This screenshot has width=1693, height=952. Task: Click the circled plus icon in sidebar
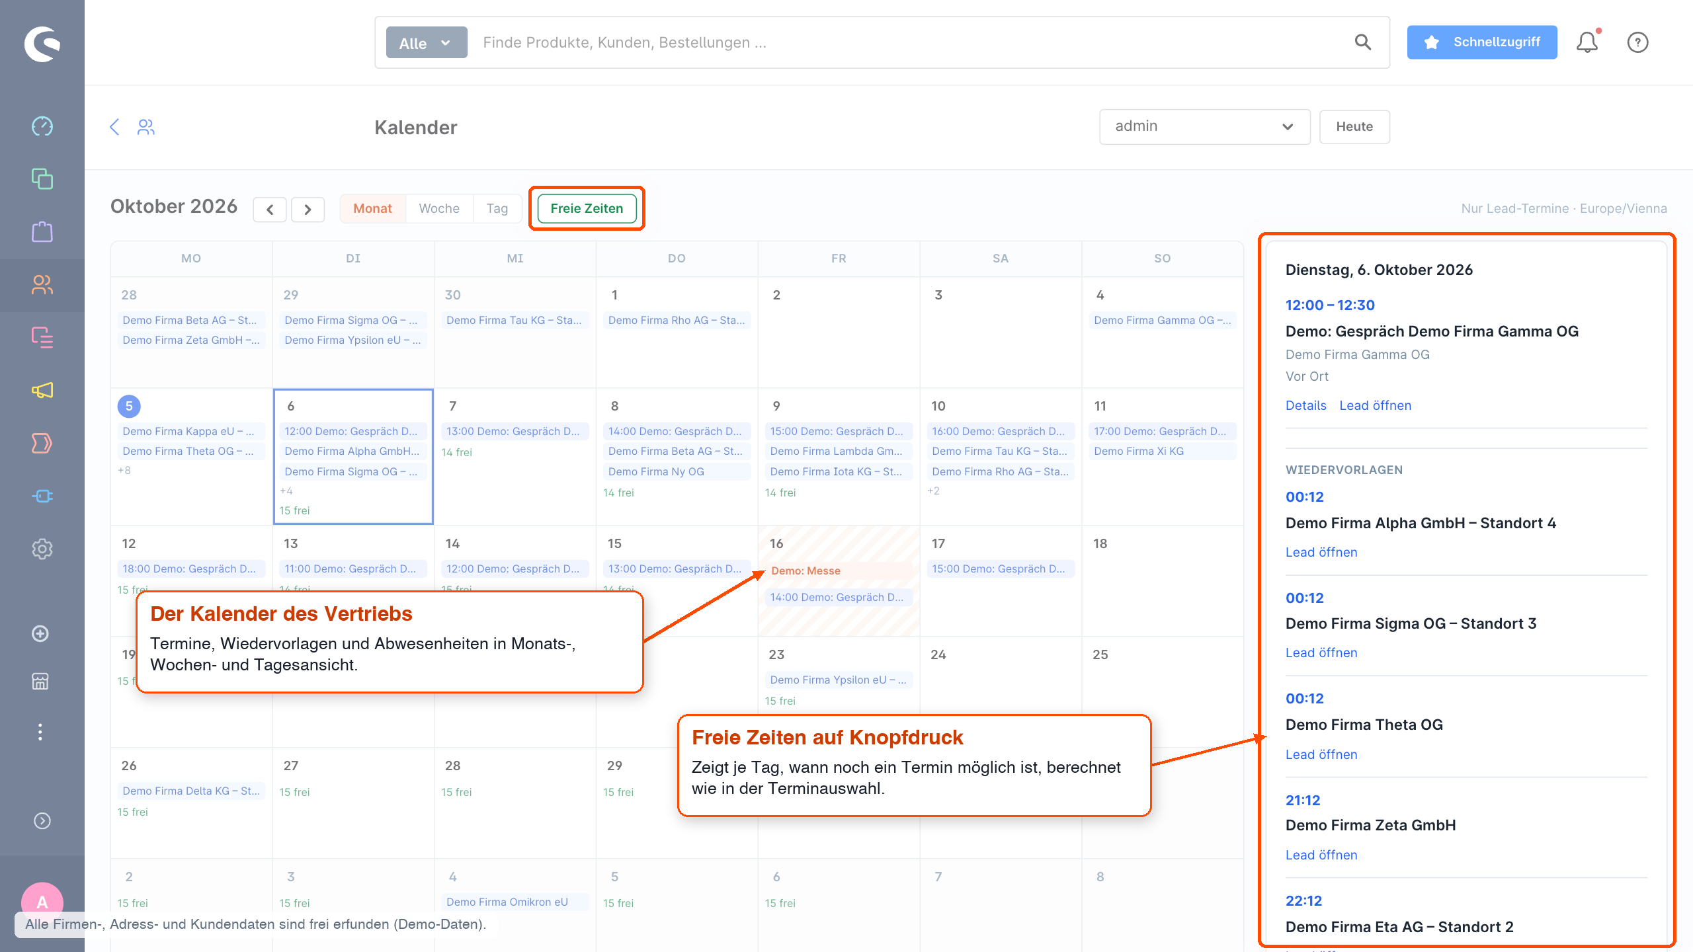pyautogui.click(x=40, y=633)
